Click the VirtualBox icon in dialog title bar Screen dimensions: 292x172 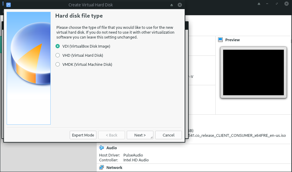[9, 5]
